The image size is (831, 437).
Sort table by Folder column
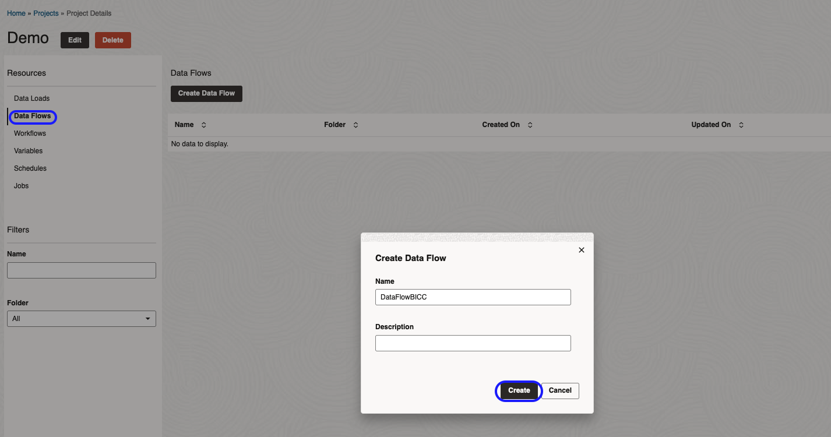tap(355, 124)
